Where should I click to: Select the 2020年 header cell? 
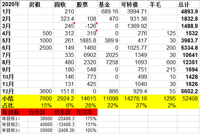pyautogui.click(x=15, y=4)
